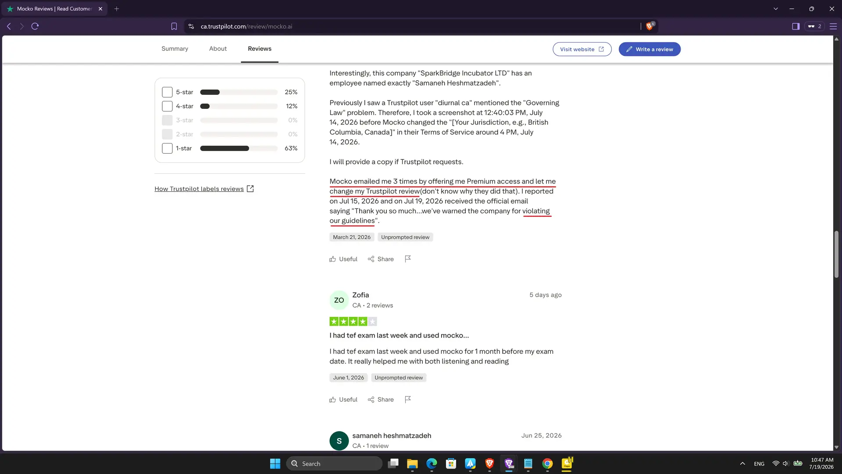The height and width of the screenshot is (474, 842).
Task: Open Task View from the taskbar
Action: pyautogui.click(x=393, y=463)
